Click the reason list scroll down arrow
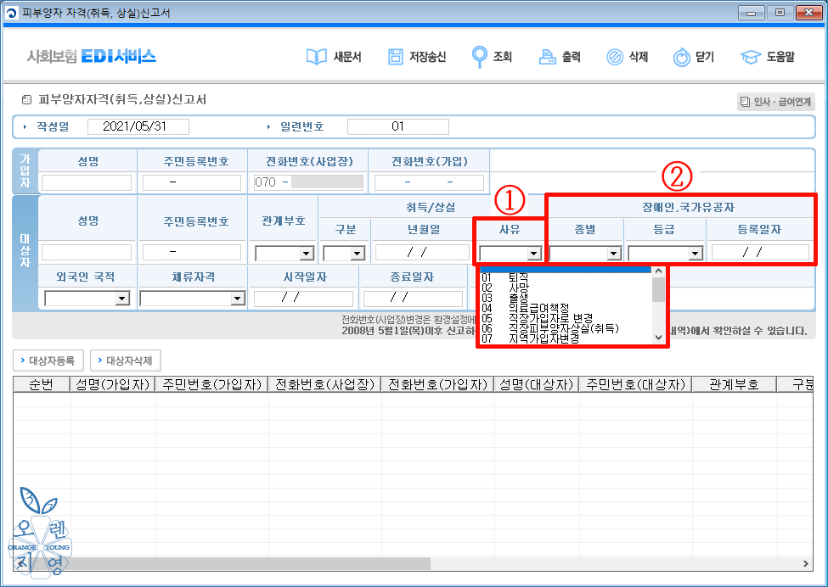Viewport: 828px width, 587px height. pyautogui.click(x=658, y=338)
